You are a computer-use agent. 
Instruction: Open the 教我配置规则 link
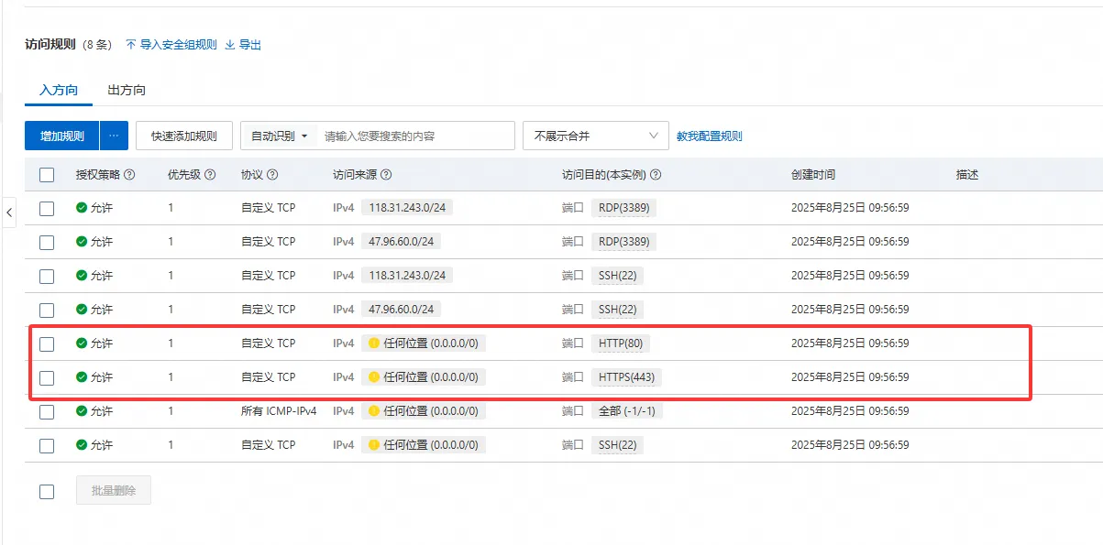coord(709,136)
